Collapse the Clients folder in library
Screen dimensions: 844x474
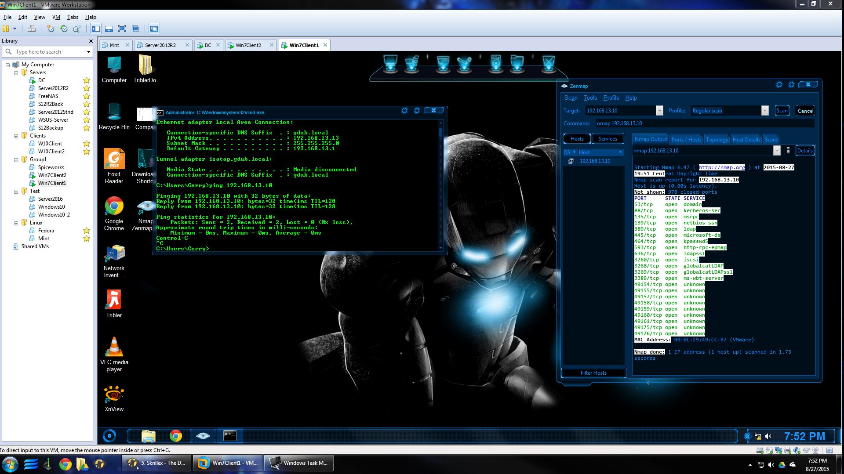pyautogui.click(x=16, y=136)
